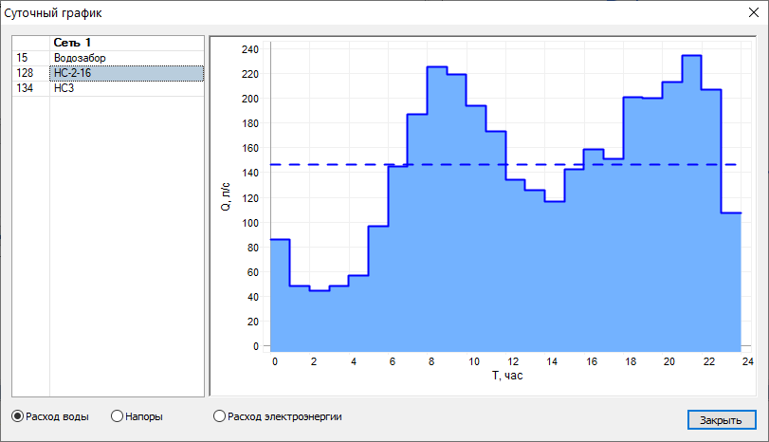Click the number 128 cell

[25, 73]
